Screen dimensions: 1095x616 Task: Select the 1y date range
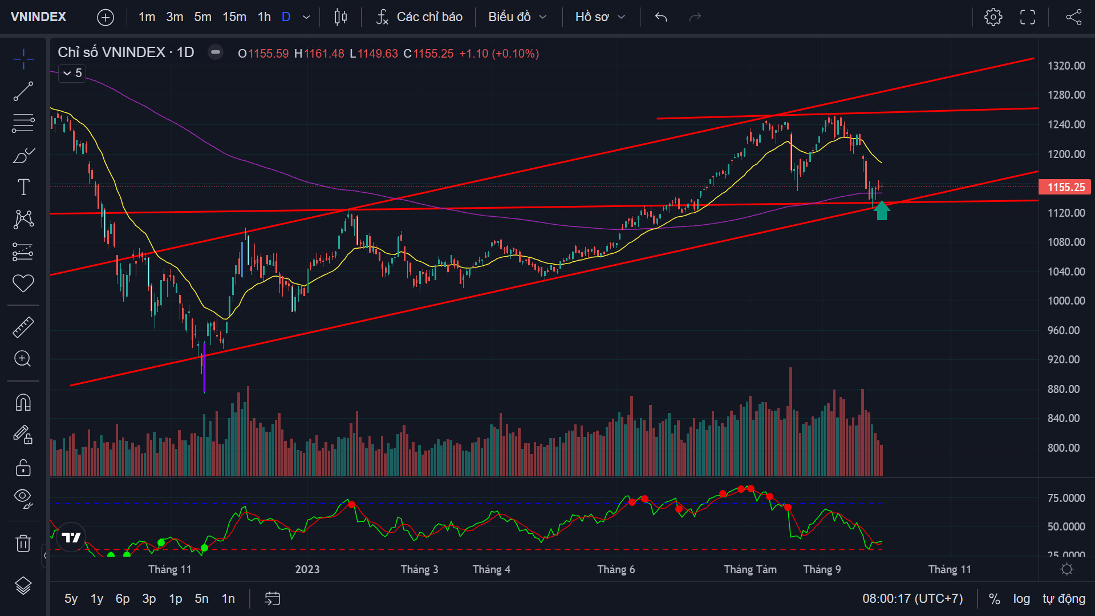click(97, 598)
